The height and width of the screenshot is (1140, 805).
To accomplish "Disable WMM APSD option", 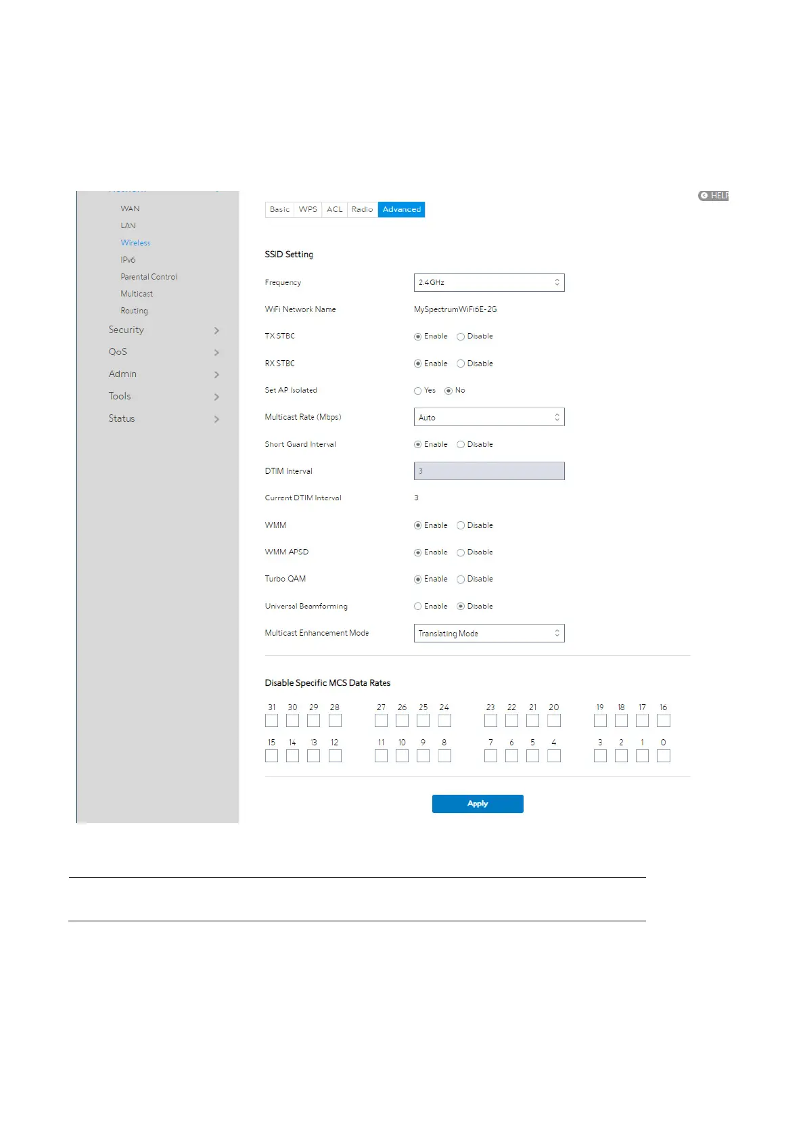I will coord(461,552).
